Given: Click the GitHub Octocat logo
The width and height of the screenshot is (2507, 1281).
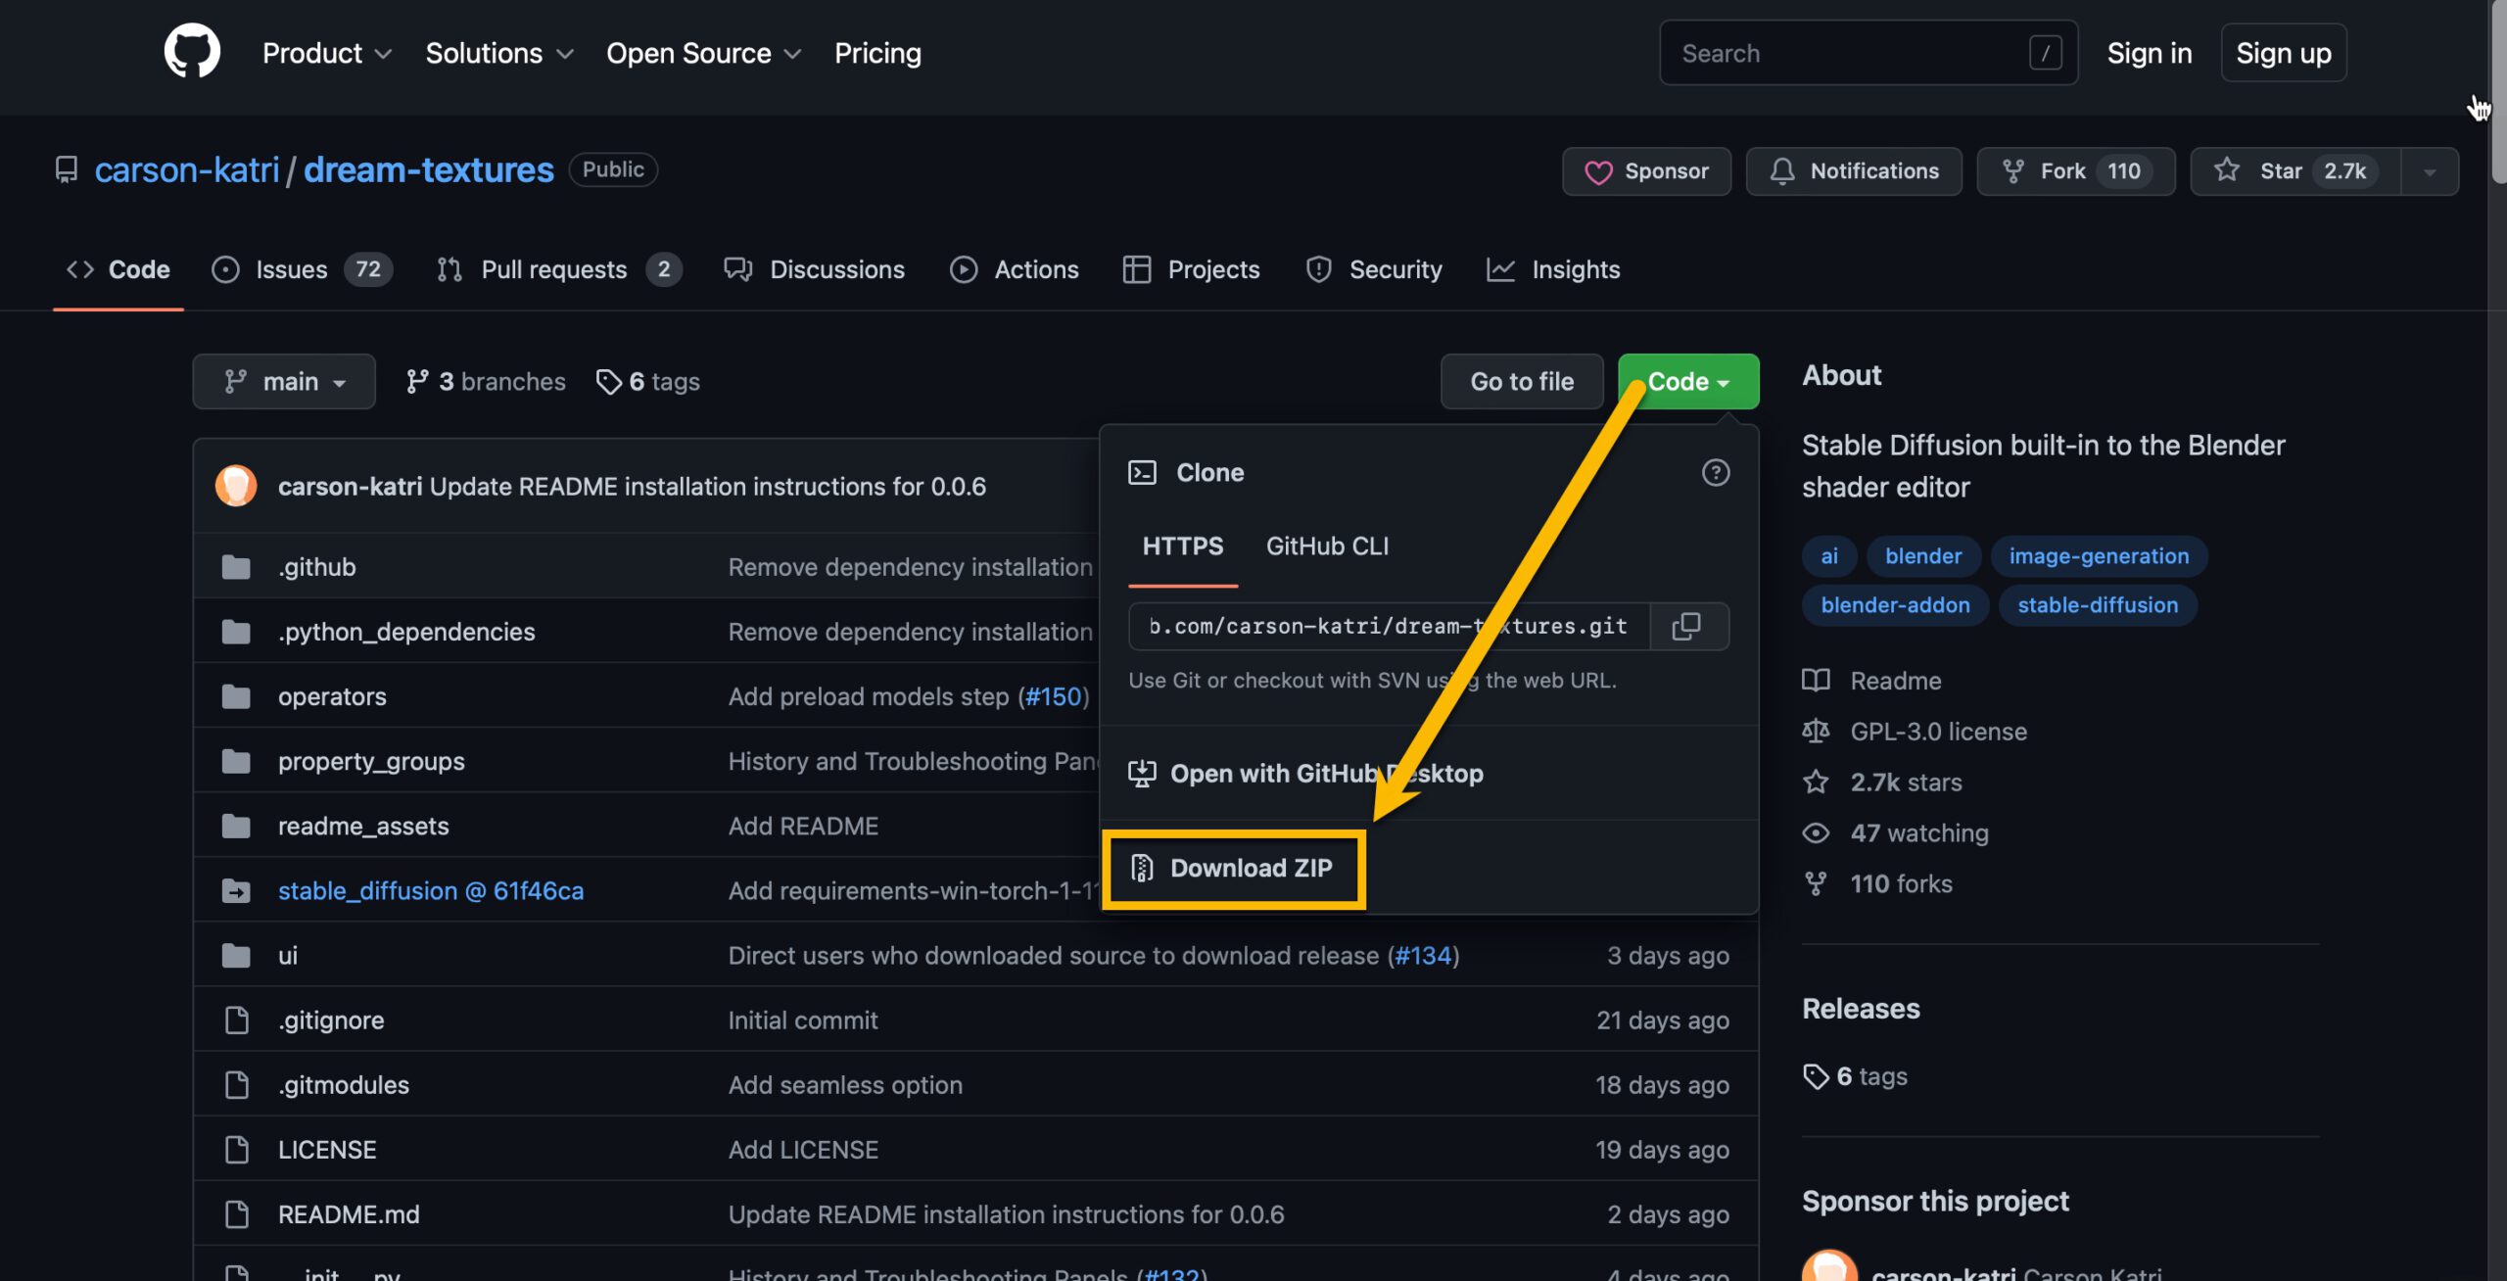Looking at the screenshot, I should point(192,51).
